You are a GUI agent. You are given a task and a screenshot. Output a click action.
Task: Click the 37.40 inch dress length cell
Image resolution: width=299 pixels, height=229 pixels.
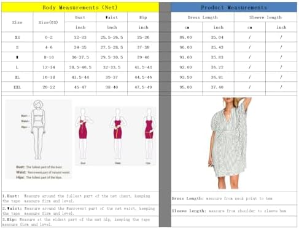[217, 87]
